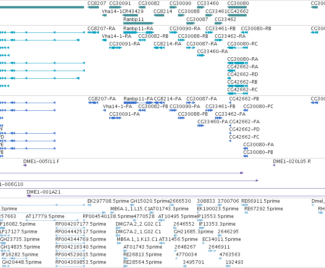
Task: Open protein CG33460-PA
Action: (x=201, y=126)
